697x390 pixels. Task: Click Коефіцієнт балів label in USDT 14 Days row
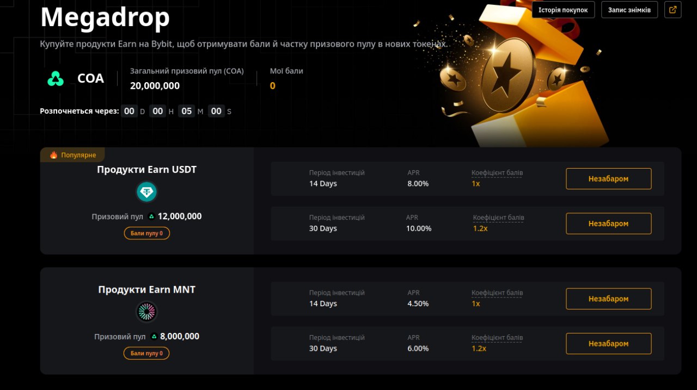pos(497,173)
